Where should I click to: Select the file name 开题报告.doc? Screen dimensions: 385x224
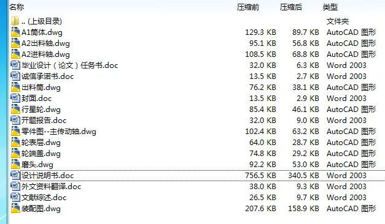pyautogui.click(x=44, y=121)
